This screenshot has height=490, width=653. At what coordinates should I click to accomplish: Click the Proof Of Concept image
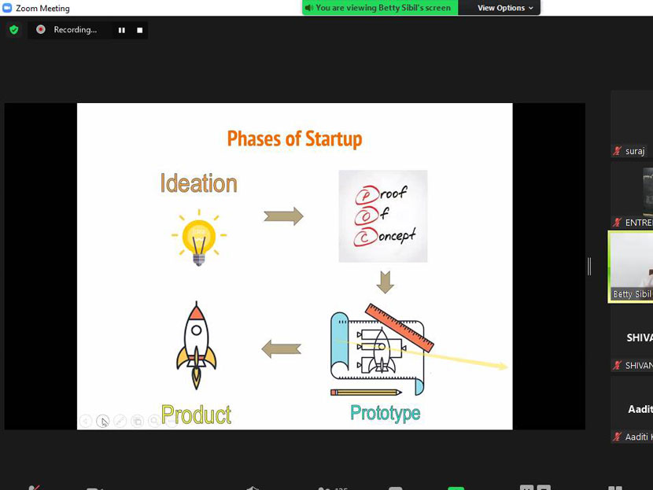point(383,216)
